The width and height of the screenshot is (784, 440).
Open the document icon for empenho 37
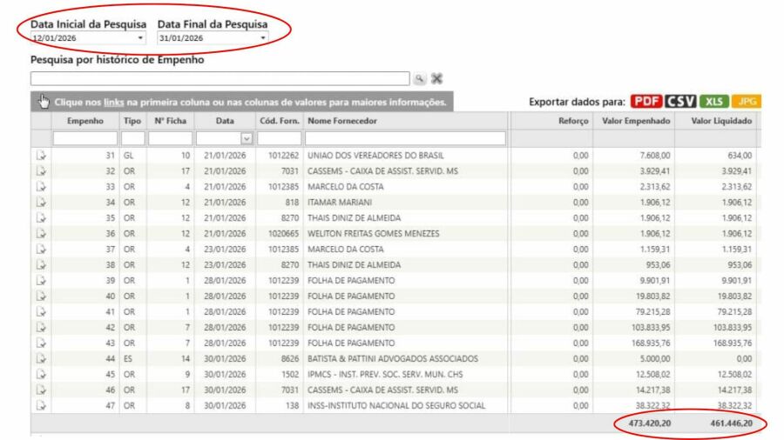tap(41, 249)
